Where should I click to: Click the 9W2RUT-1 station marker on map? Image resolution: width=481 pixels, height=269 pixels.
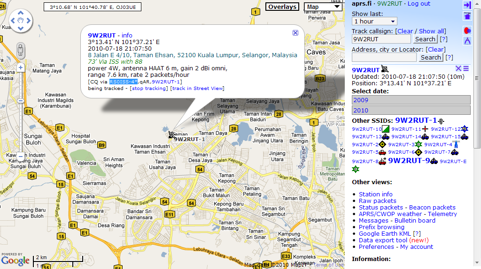pos(171,134)
